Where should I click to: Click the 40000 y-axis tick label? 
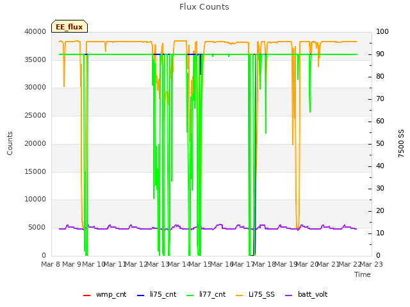click(x=35, y=31)
